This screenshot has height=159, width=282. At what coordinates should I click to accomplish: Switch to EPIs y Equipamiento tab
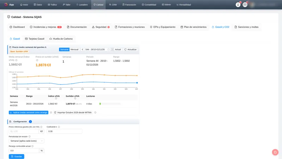(163, 27)
